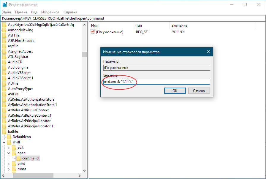The image size is (266, 179).
Task: Click the AudioCD folder icon
Action: [4, 62]
